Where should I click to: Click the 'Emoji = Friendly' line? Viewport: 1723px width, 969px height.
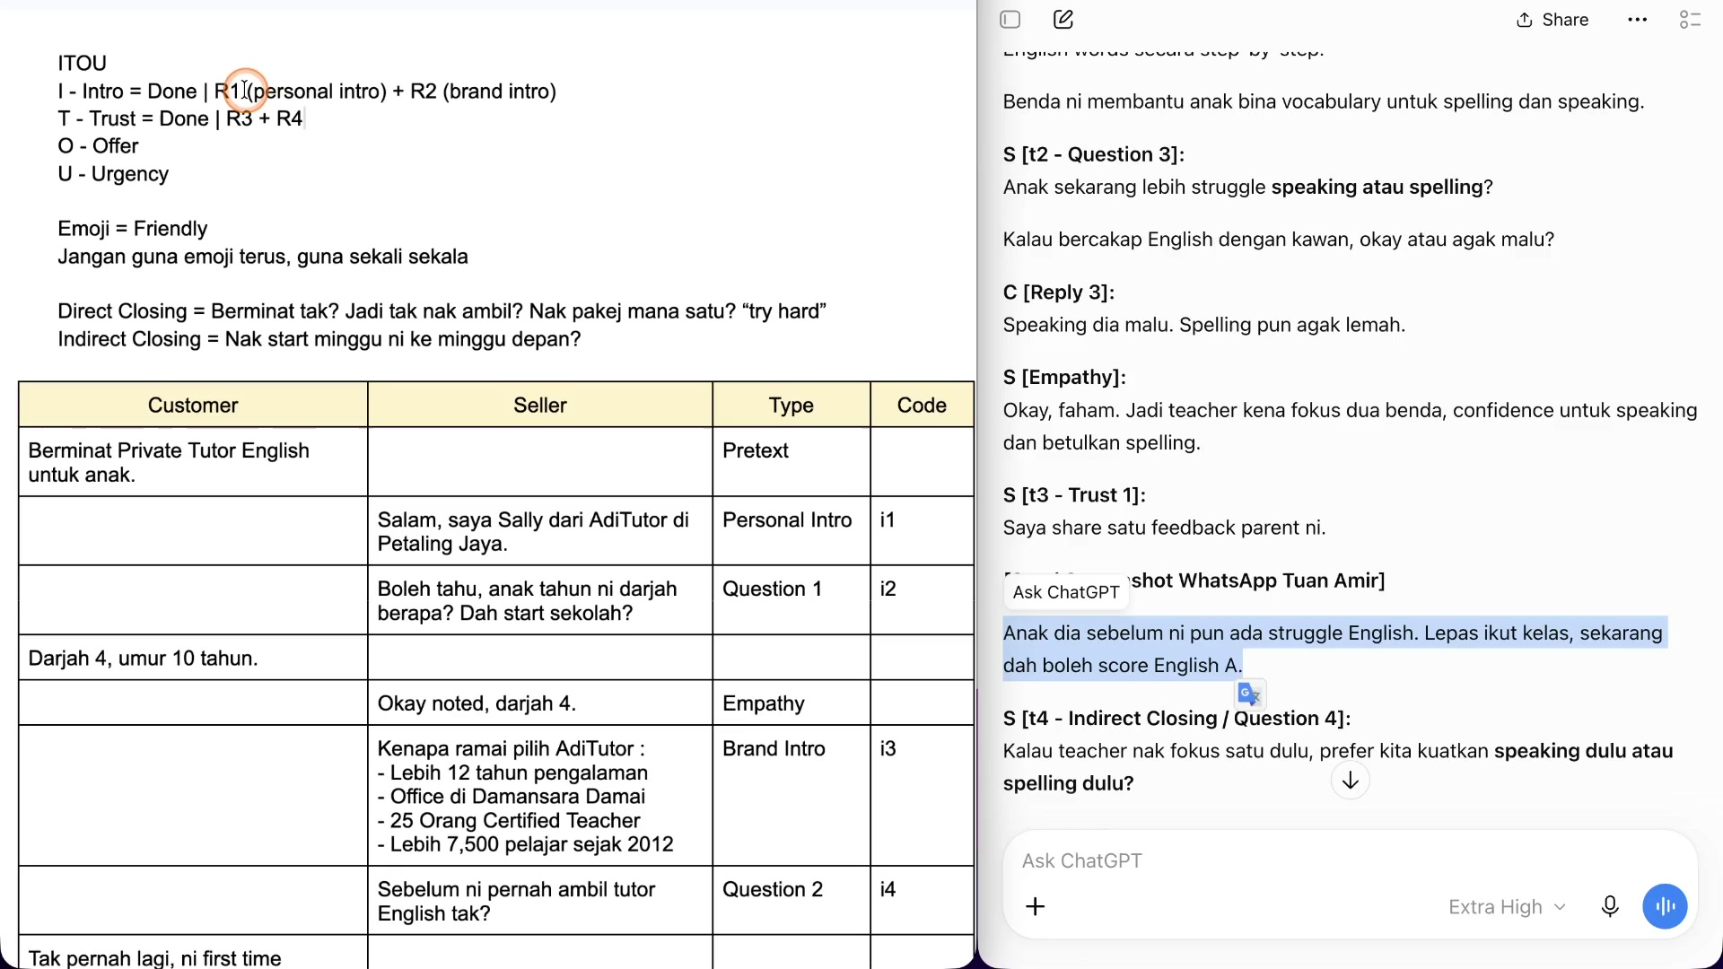click(x=133, y=228)
